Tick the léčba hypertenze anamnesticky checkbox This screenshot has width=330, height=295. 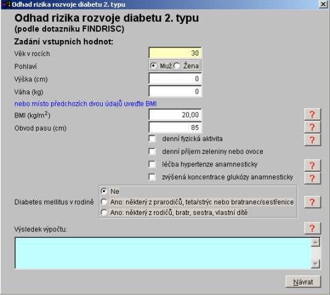click(x=152, y=164)
